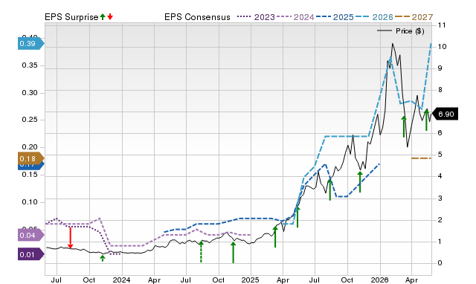Click the brown 0.18 value tag
476x284 pixels.
point(30,158)
